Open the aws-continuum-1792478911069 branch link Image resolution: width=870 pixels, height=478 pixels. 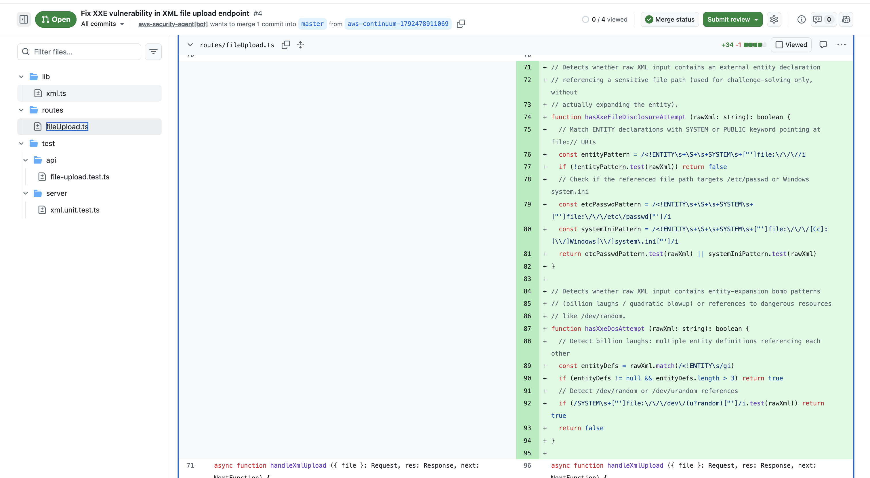398,24
